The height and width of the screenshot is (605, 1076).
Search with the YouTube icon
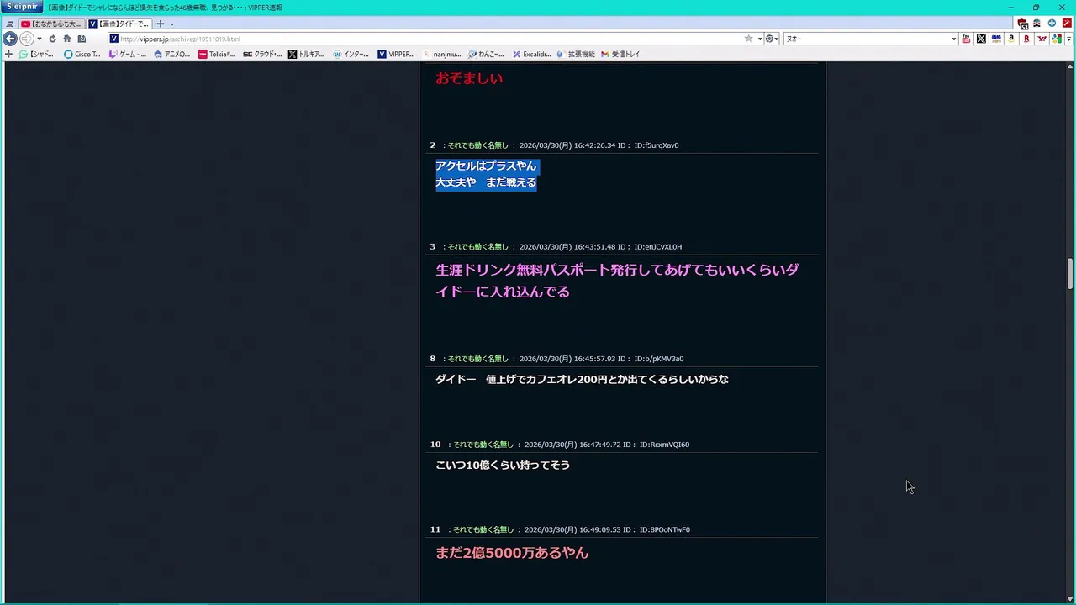click(966, 39)
